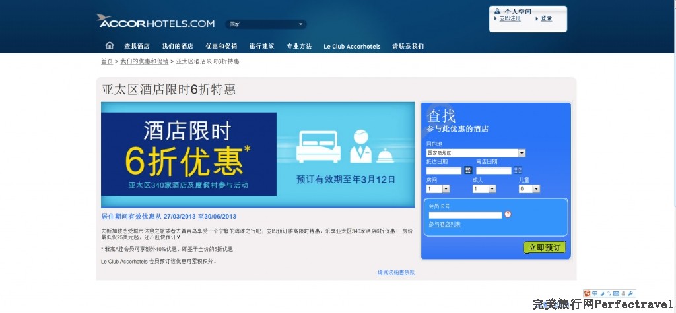The height and width of the screenshot is (313, 676).
Task: Open the 儿童 children count dropdown
Action: pyautogui.click(x=529, y=189)
